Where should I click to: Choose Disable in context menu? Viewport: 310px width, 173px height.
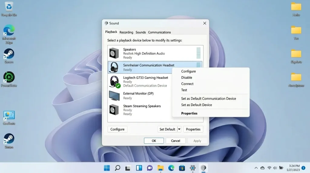point(186,77)
